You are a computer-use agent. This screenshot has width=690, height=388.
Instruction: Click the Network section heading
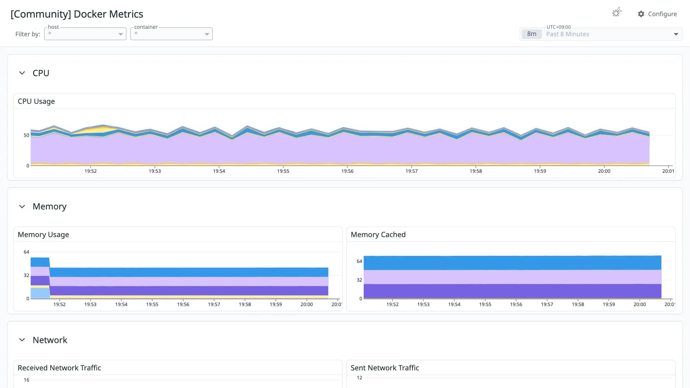(x=50, y=340)
